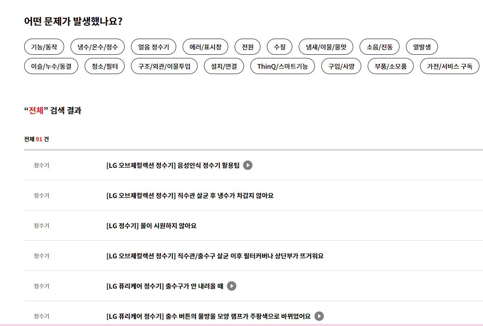483x326 pixels.
Task: Choose the 열발생 category chip
Action: [x=422, y=47]
